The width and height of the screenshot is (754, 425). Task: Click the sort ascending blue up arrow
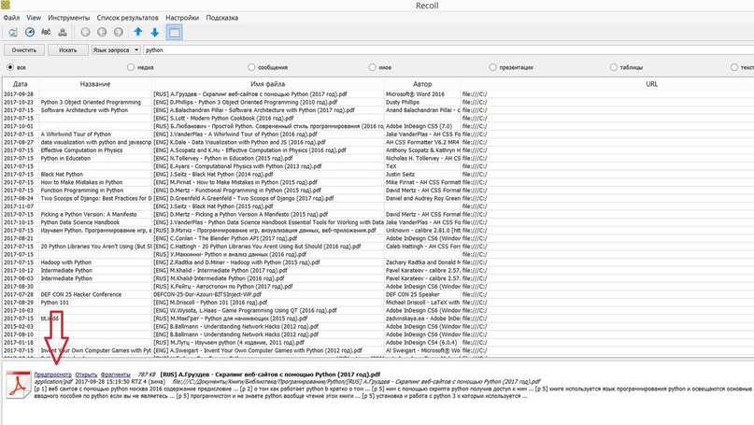(138, 33)
